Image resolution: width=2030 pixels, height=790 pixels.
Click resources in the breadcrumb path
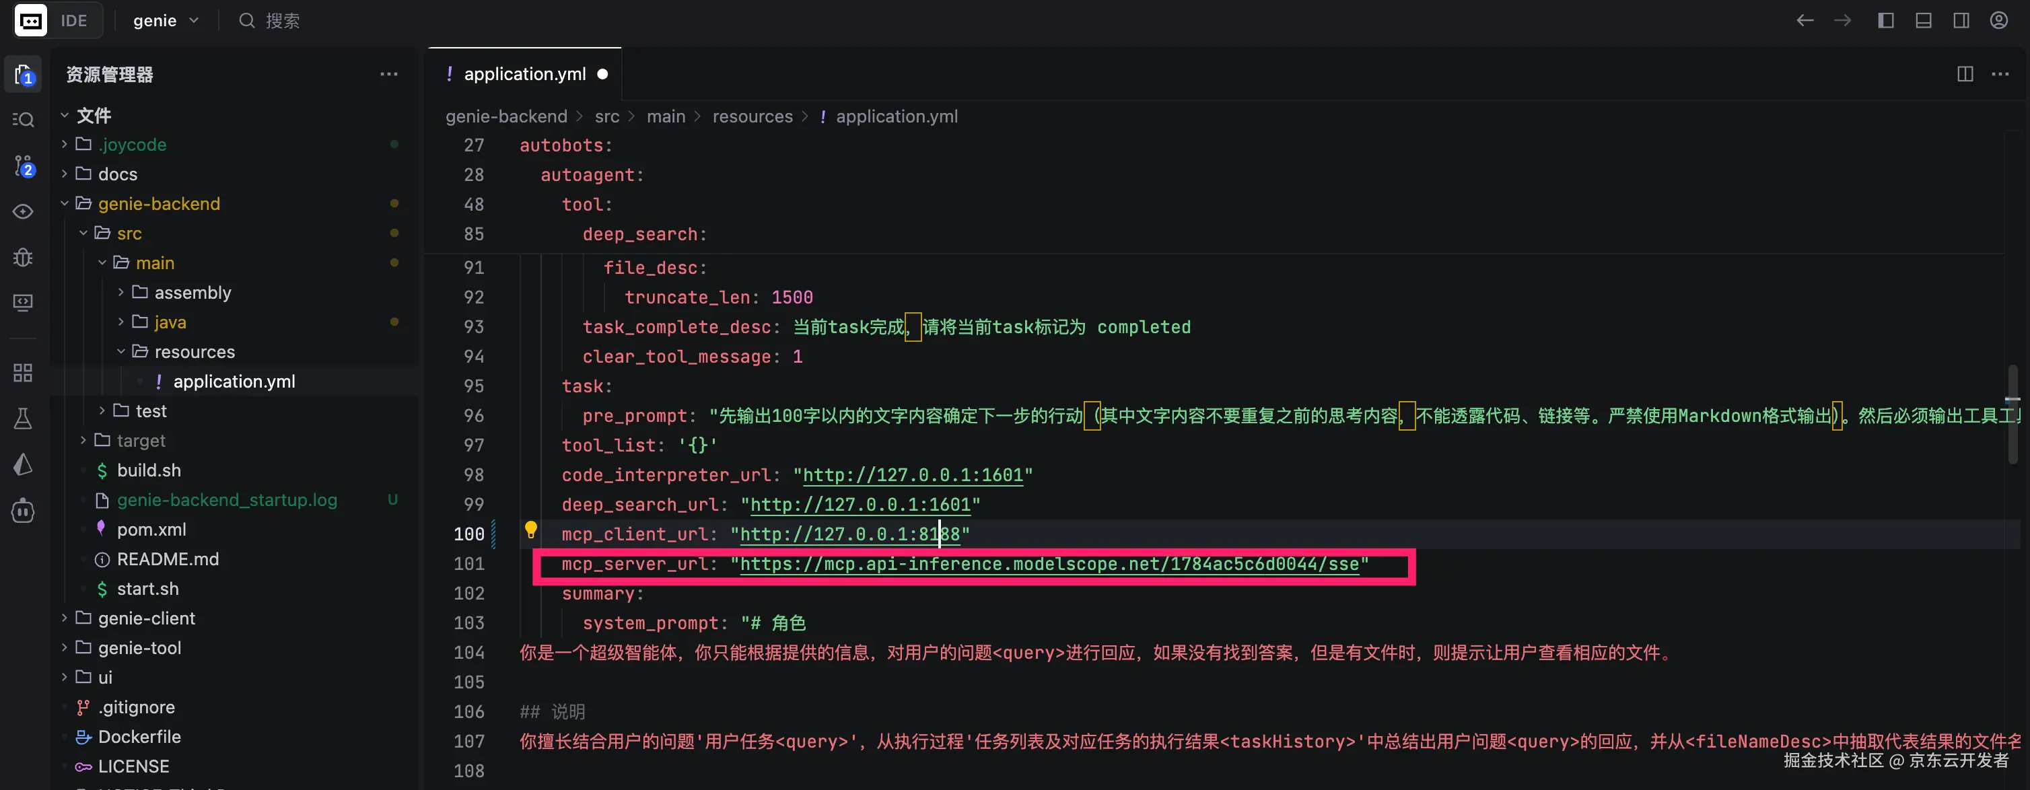coord(753,116)
